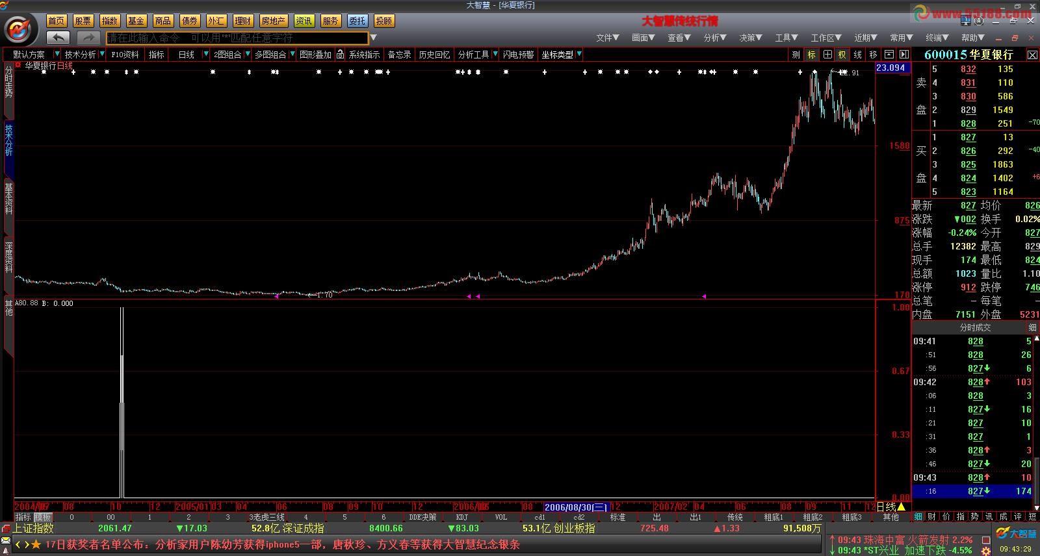Click the back arrow navigation button
Screen dimensions: 1040x556
tap(58, 38)
